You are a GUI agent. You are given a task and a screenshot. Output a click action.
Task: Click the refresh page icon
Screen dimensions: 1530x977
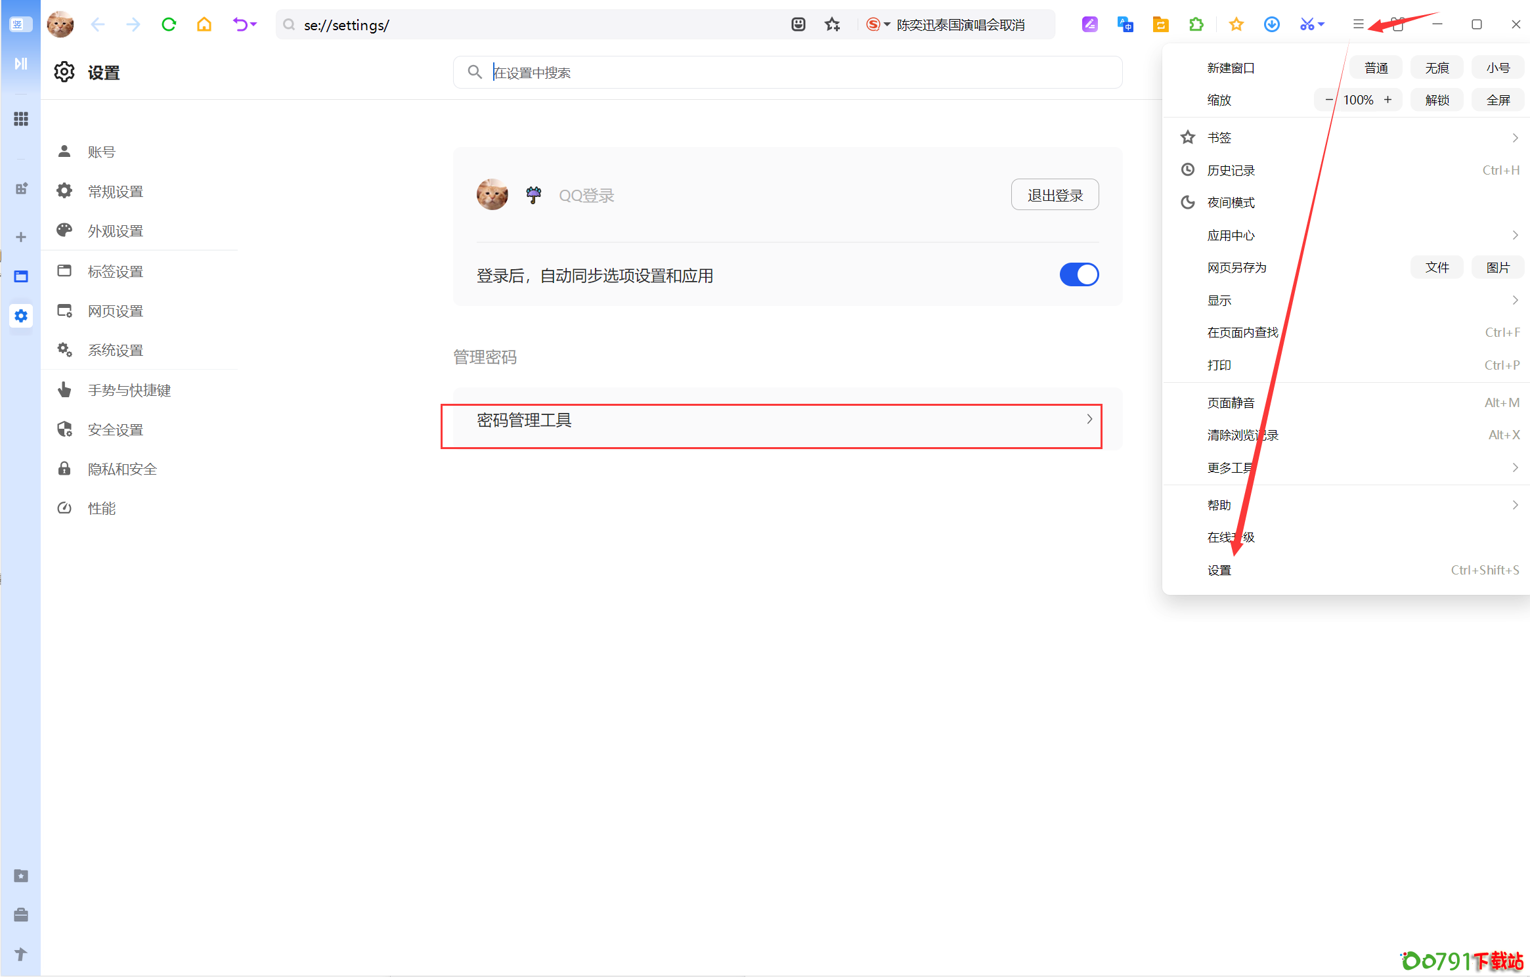click(x=169, y=25)
